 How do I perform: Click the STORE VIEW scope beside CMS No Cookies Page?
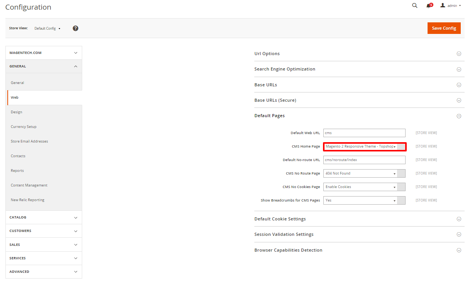pos(426,187)
